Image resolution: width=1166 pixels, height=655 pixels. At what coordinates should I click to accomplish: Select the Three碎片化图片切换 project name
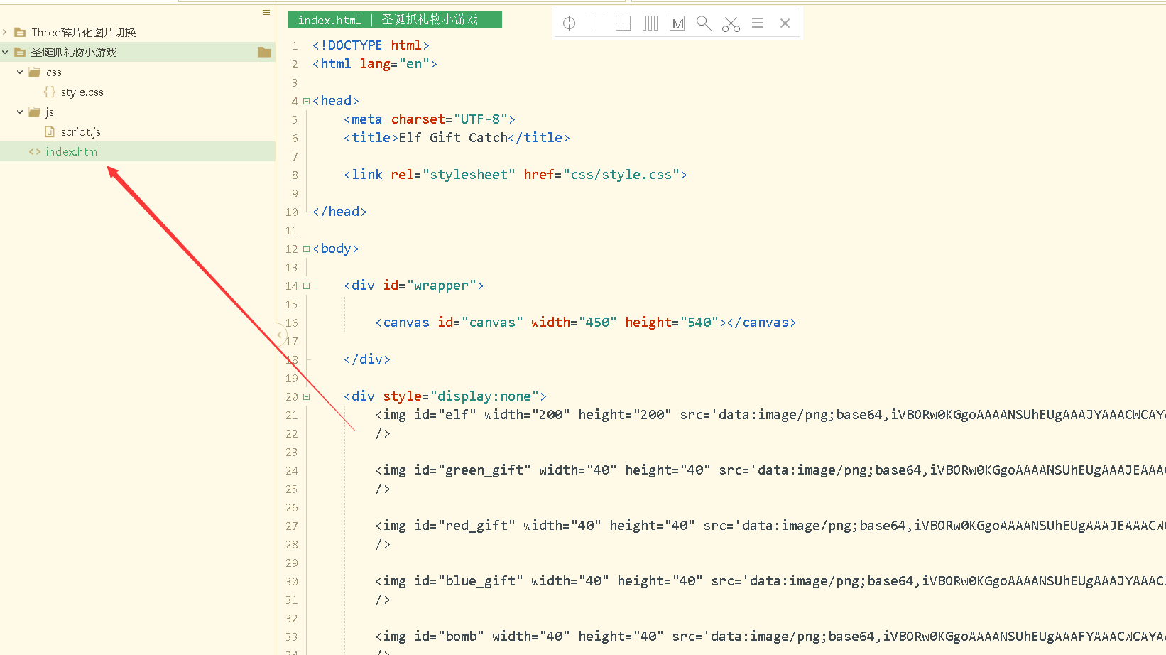[x=84, y=32]
